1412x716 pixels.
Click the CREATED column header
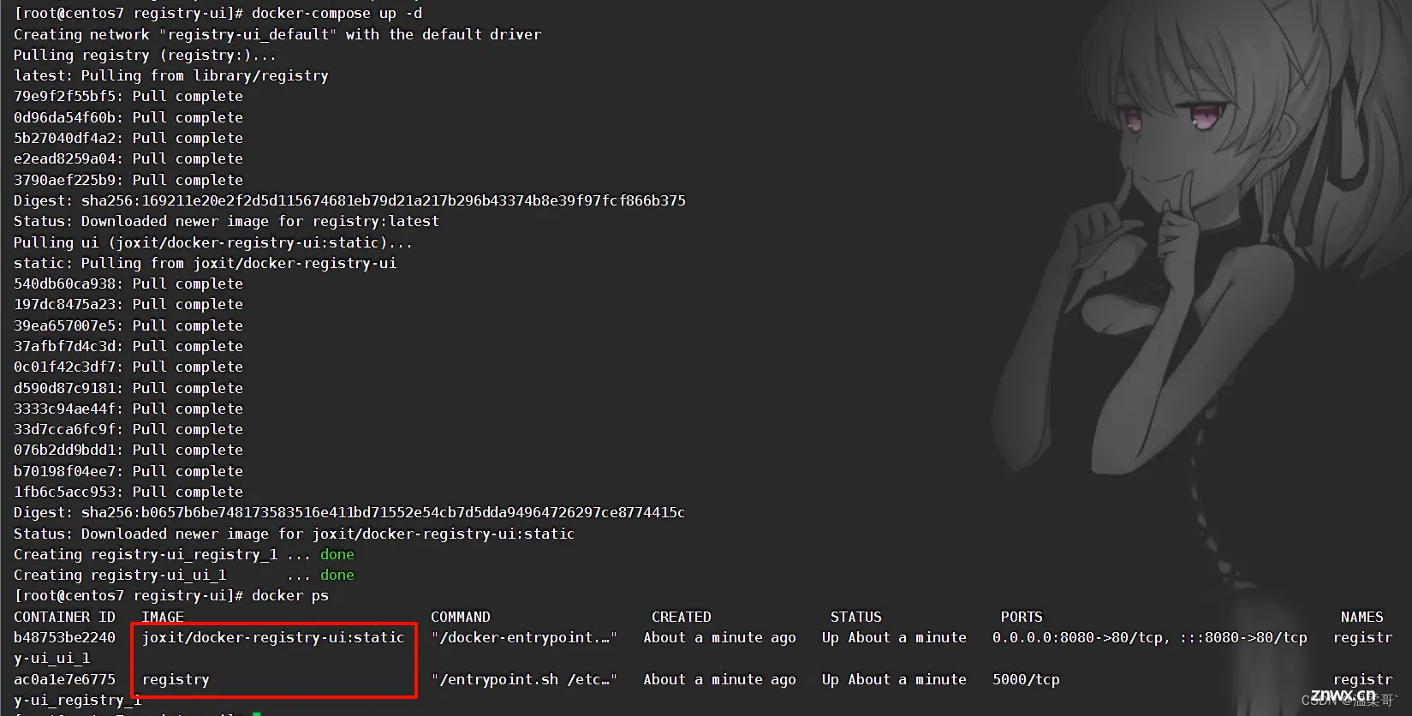tap(682, 617)
